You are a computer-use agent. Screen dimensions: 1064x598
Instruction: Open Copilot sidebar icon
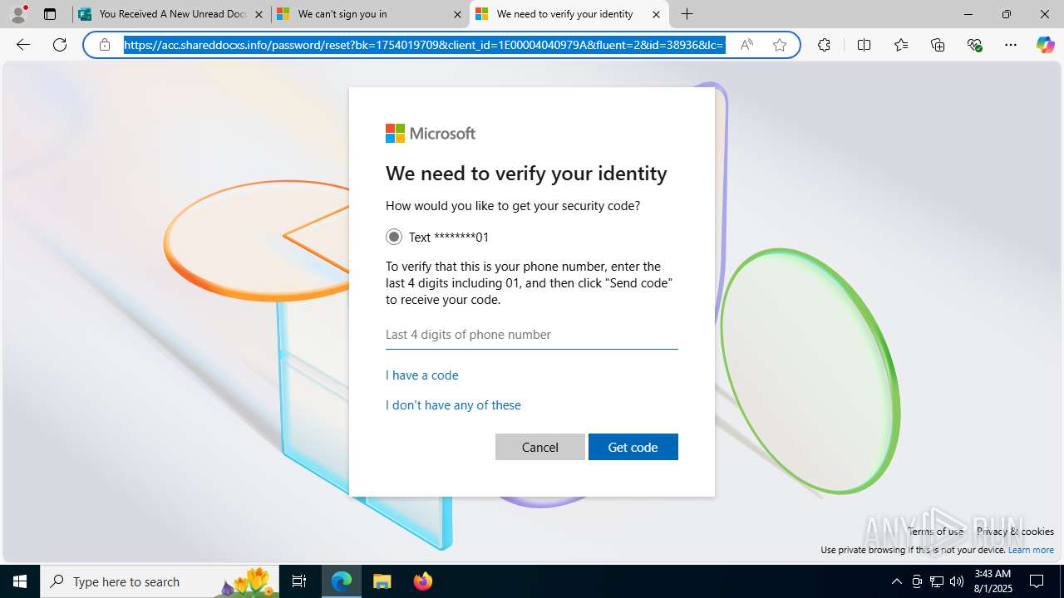coord(1045,45)
